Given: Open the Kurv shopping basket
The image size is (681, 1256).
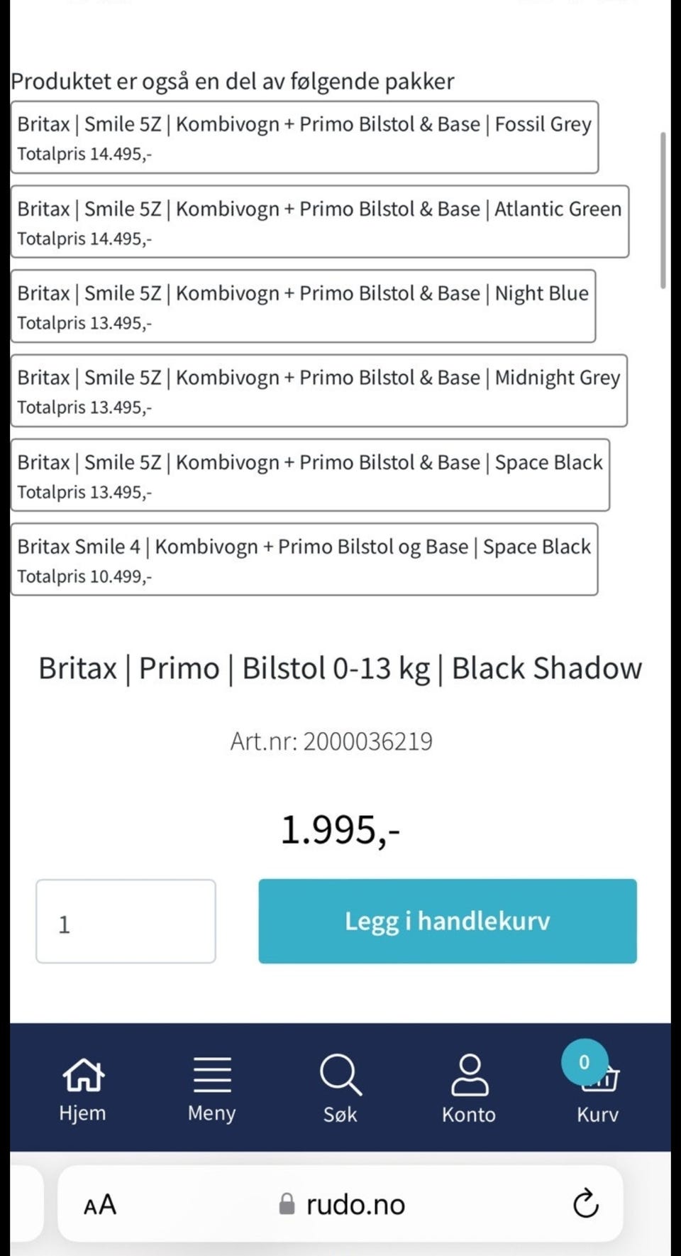Looking at the screenshot, I should pos(600,1079).
